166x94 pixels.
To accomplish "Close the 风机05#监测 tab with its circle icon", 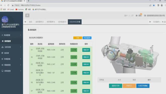I will [x=79, y=22].
